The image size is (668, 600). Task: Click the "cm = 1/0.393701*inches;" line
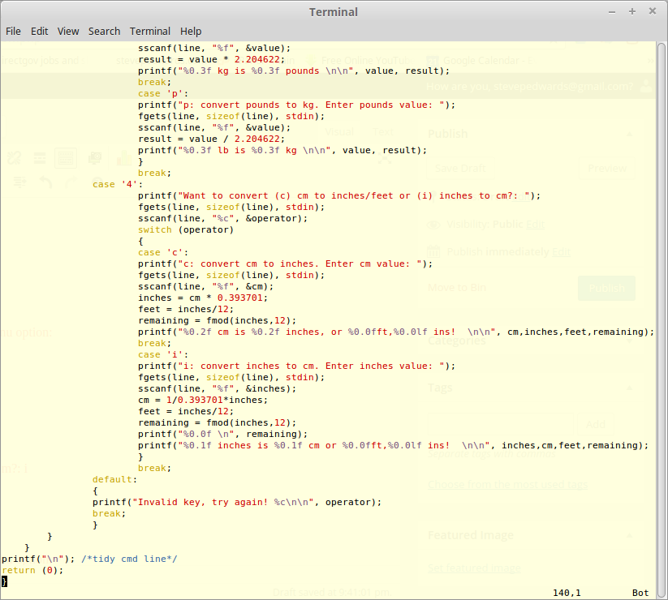[x=202, y=400]
